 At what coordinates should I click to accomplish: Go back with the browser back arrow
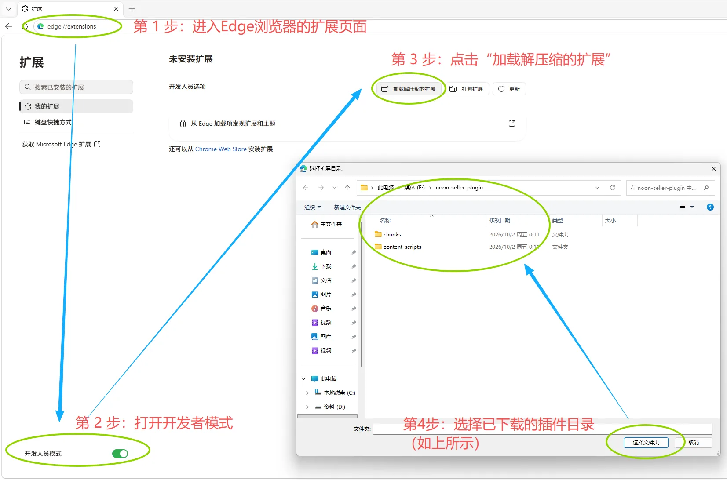pos(9,26)
